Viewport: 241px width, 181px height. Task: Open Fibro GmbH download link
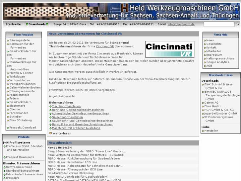point(212,106)
